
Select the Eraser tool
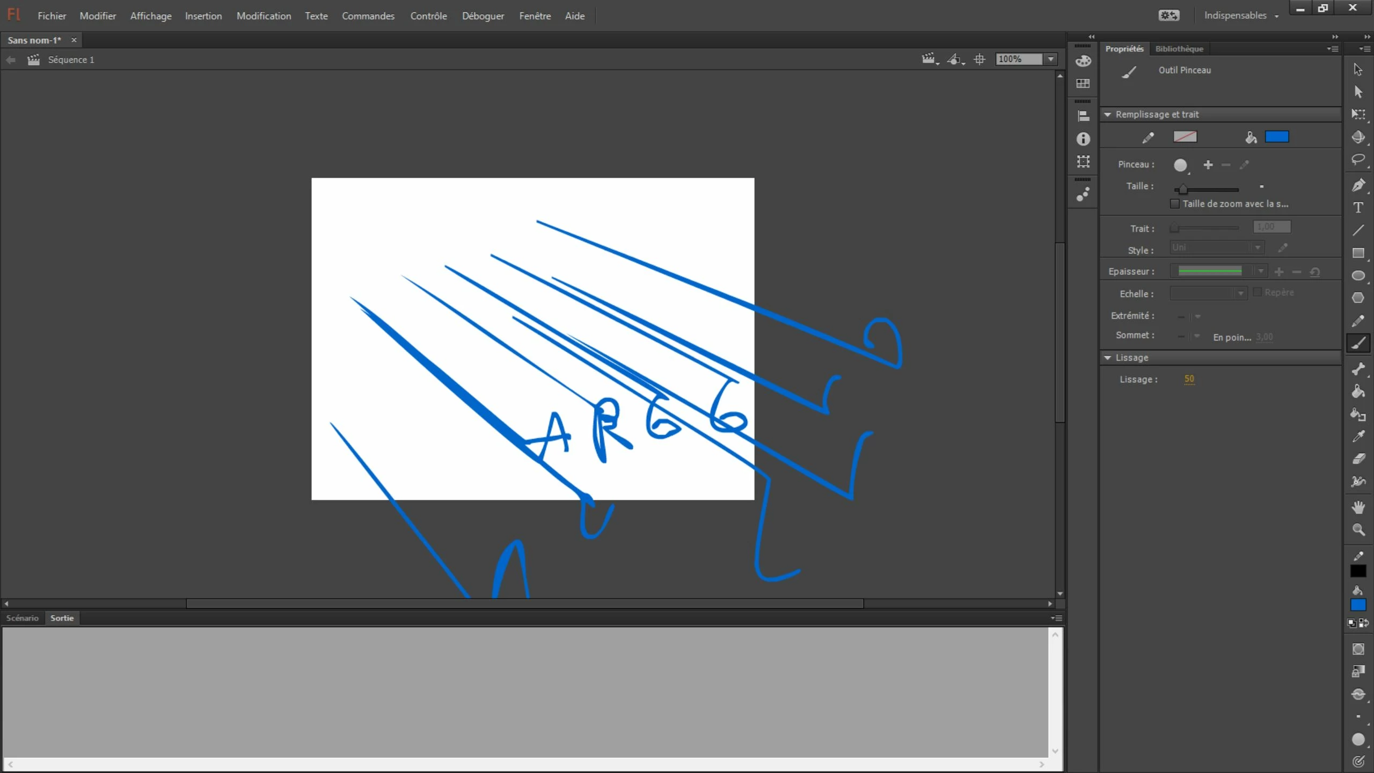click(x=1358, y=458)
